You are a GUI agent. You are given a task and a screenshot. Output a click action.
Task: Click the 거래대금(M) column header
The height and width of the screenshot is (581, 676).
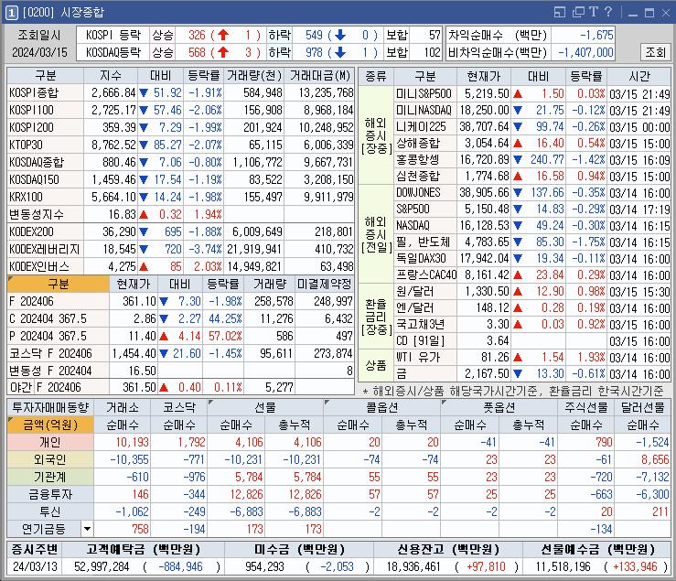[319, 76]
